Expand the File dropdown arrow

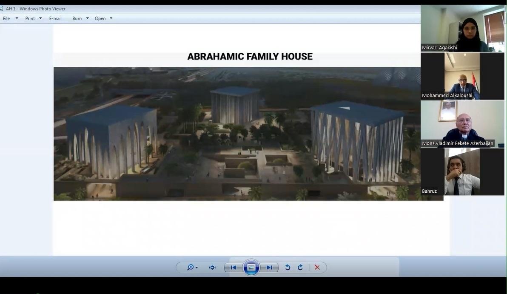pos(17,18)
